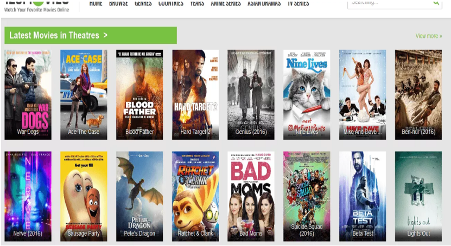Focus the Searching input field
Image resolution: width=451 pixels, height=246 pixels.
point(390,3)
